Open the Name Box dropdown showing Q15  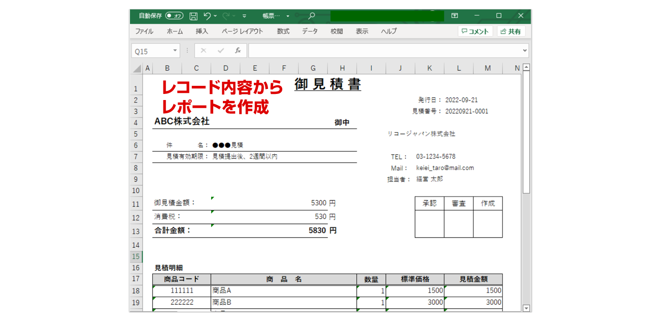pos(175,50)
